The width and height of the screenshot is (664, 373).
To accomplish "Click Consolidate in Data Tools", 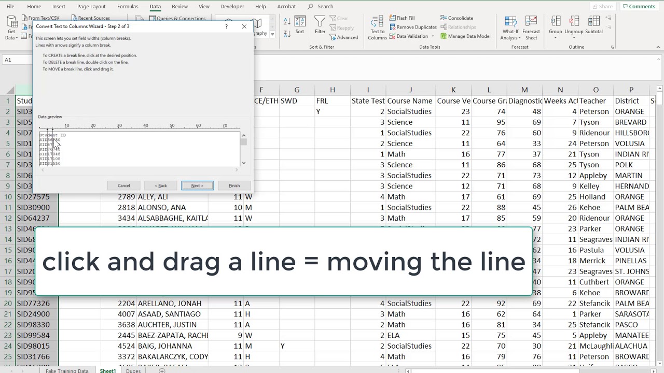I will pyautogui.click(x=457, y=18).
